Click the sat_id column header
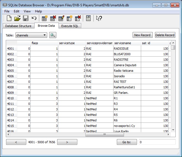Viewport: 182px width, 157px height. 155,43
